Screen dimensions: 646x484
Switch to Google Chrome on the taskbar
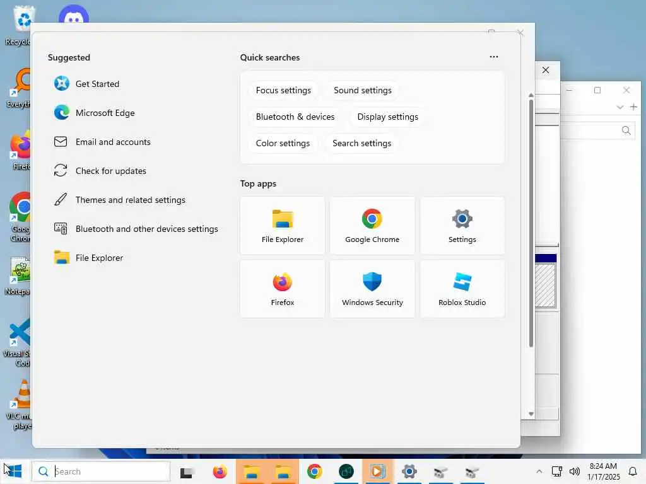click(314, 471)
